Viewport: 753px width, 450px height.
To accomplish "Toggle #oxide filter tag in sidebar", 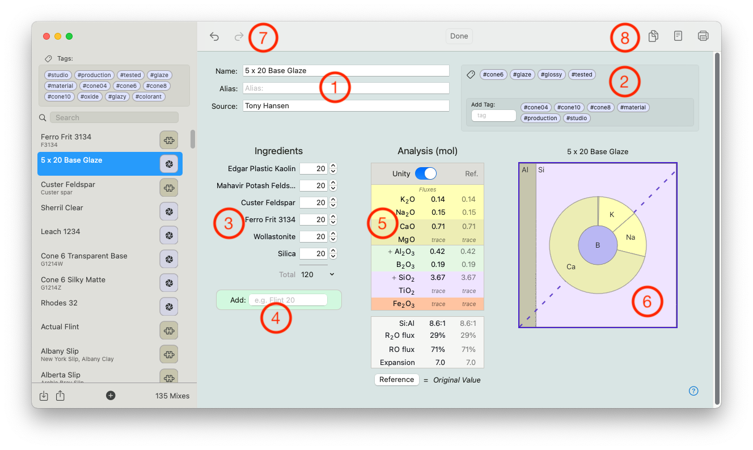I will (89, 96).
